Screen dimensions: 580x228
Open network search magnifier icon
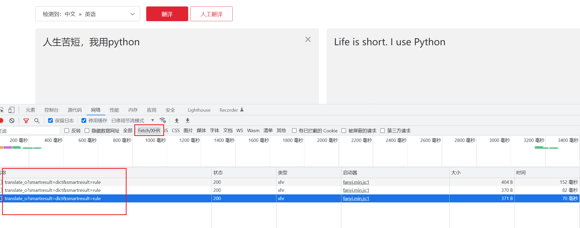click(37, 120)
